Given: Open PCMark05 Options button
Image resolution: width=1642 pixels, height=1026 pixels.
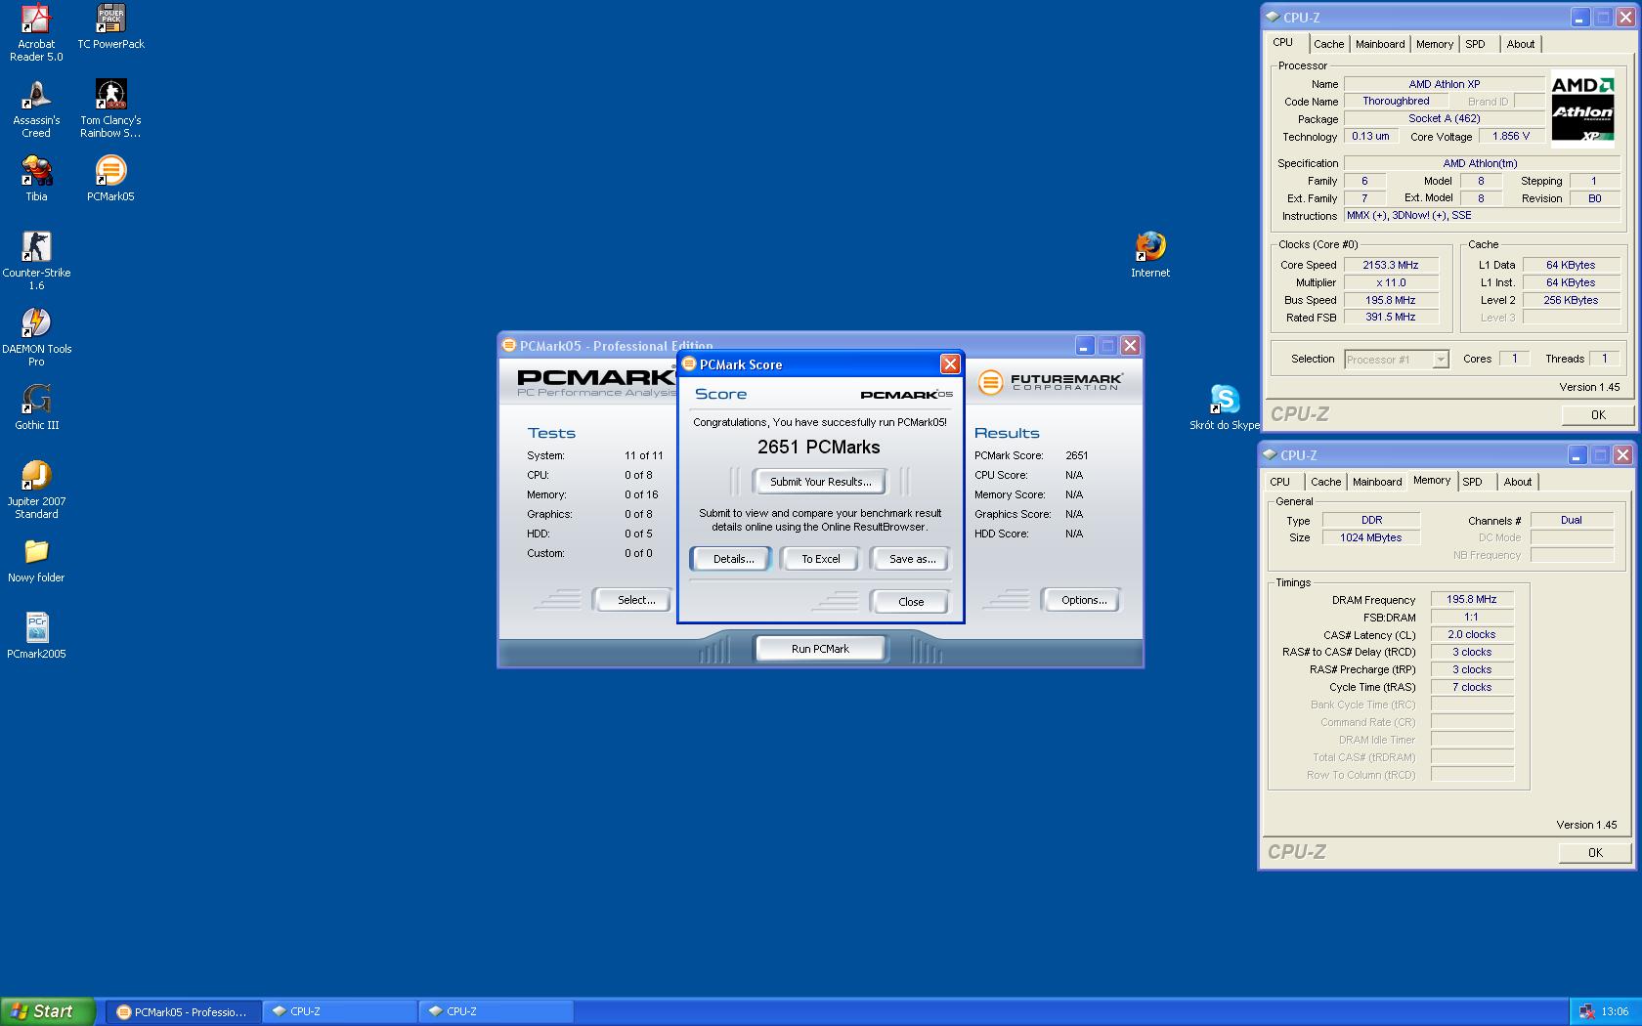Looking at the screenshot, I should tap(1083, 600).
